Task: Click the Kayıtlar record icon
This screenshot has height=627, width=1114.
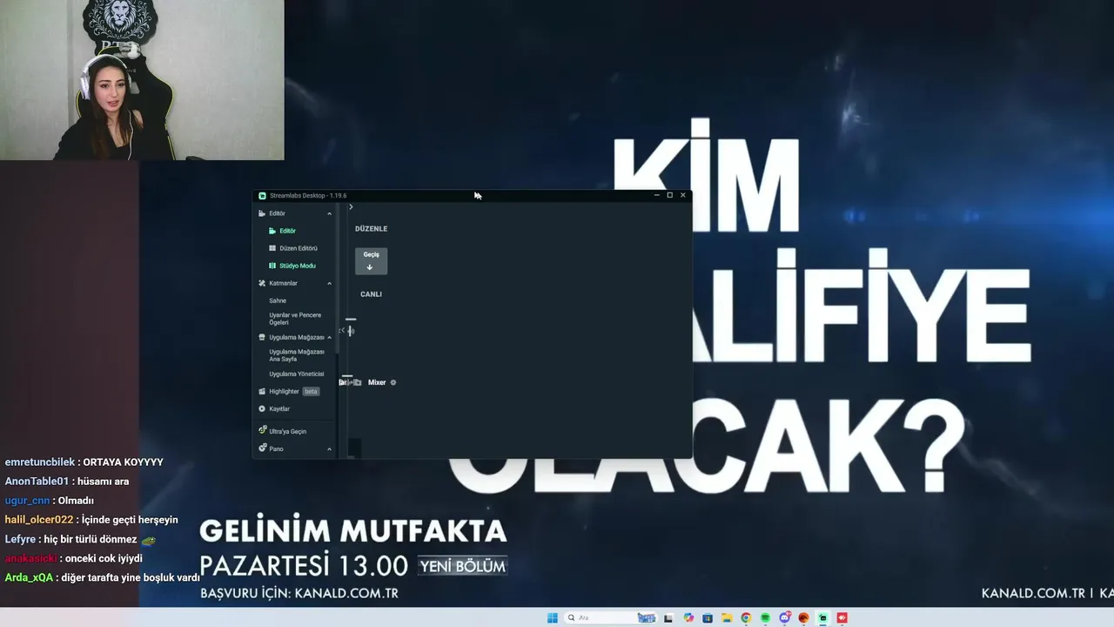Action: [262, 408]
